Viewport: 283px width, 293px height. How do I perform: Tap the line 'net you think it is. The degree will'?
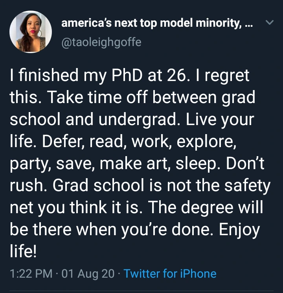tap(136, 208)
